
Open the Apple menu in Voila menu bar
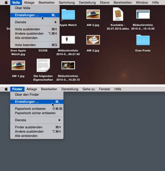[6, 2]
